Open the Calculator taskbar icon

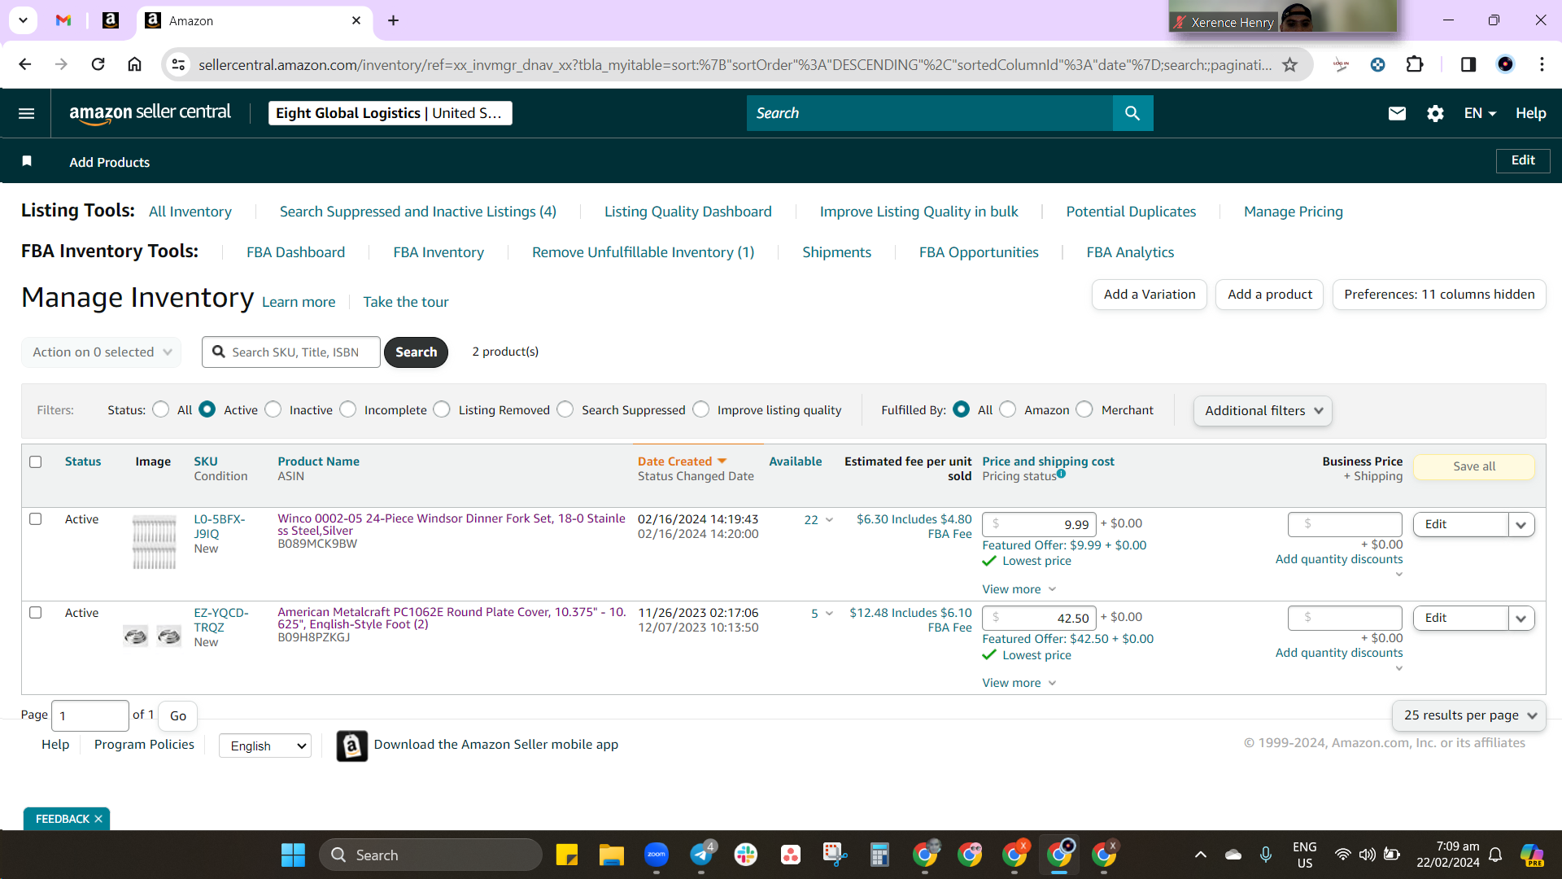[x=879, y=855]
